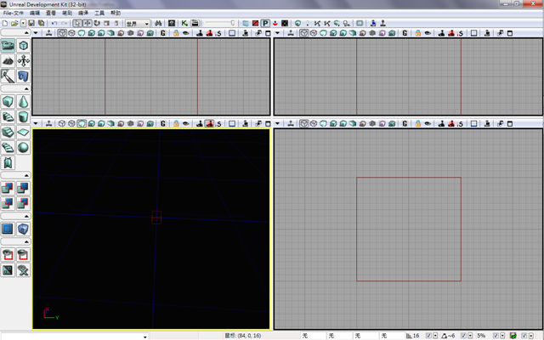544x340 pixels.
Task: Open the 世界 coordinate system dropdown
Action: 137,24
